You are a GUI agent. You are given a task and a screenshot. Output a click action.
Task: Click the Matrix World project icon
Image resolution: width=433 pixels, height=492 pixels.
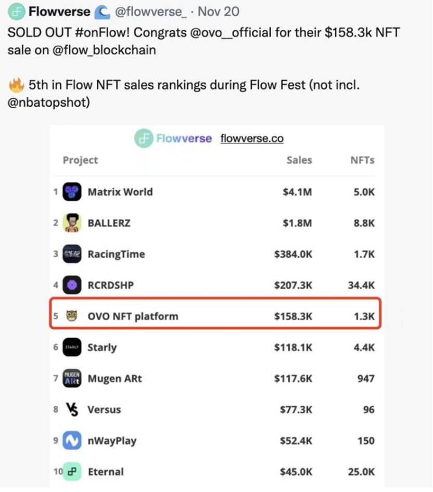pos(72,192)
